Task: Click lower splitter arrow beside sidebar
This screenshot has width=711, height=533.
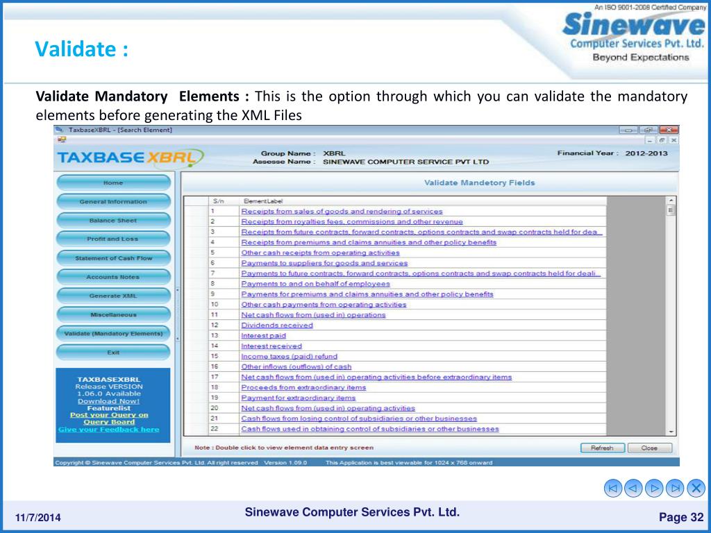Action: (x=177, y=338)
